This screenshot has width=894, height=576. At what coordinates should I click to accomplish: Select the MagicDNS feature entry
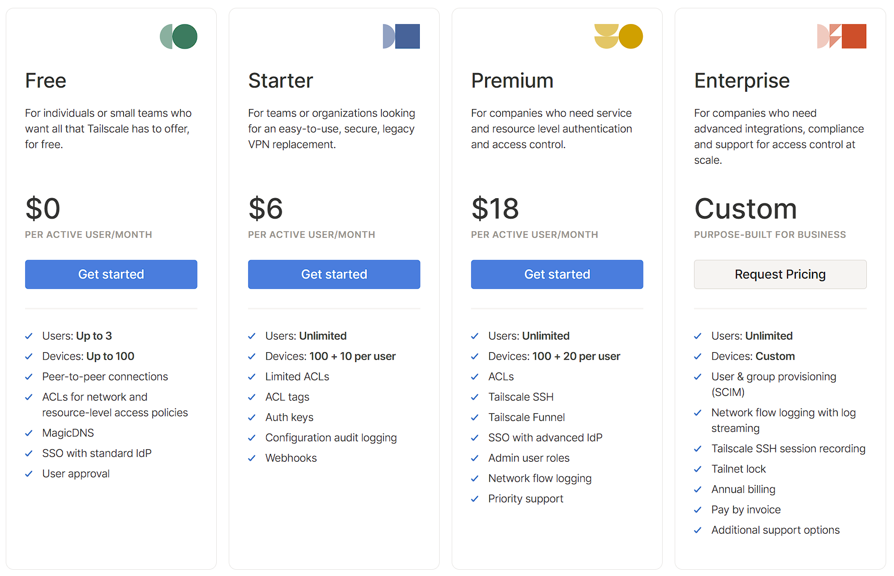point(68,433)
